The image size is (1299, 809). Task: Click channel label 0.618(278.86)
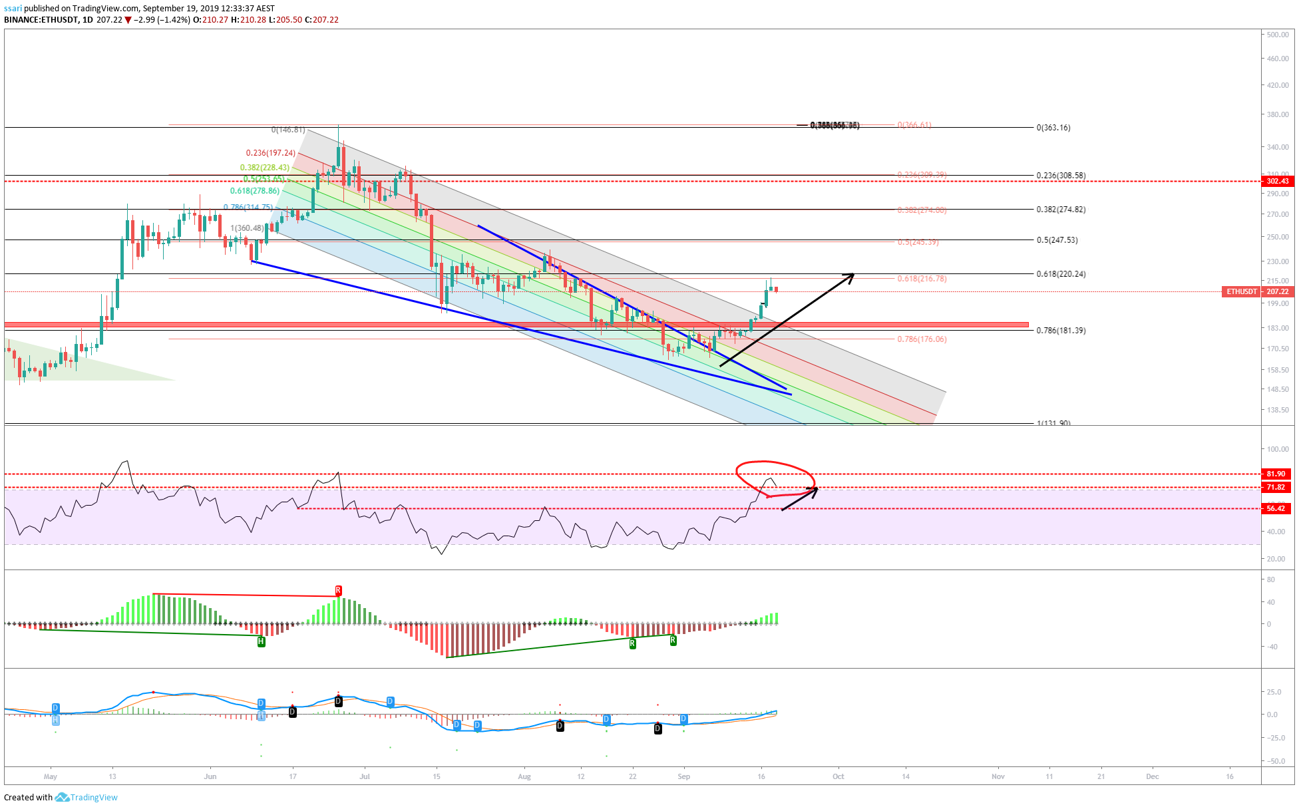click(x=255, y=191)
